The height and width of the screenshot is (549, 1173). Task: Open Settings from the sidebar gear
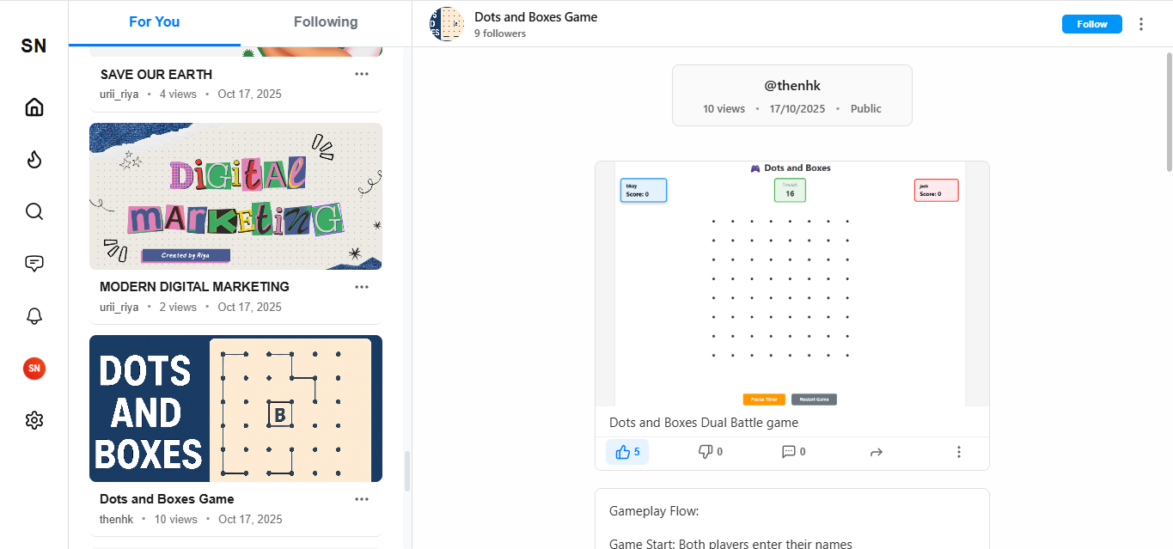[x=34, y=419]
